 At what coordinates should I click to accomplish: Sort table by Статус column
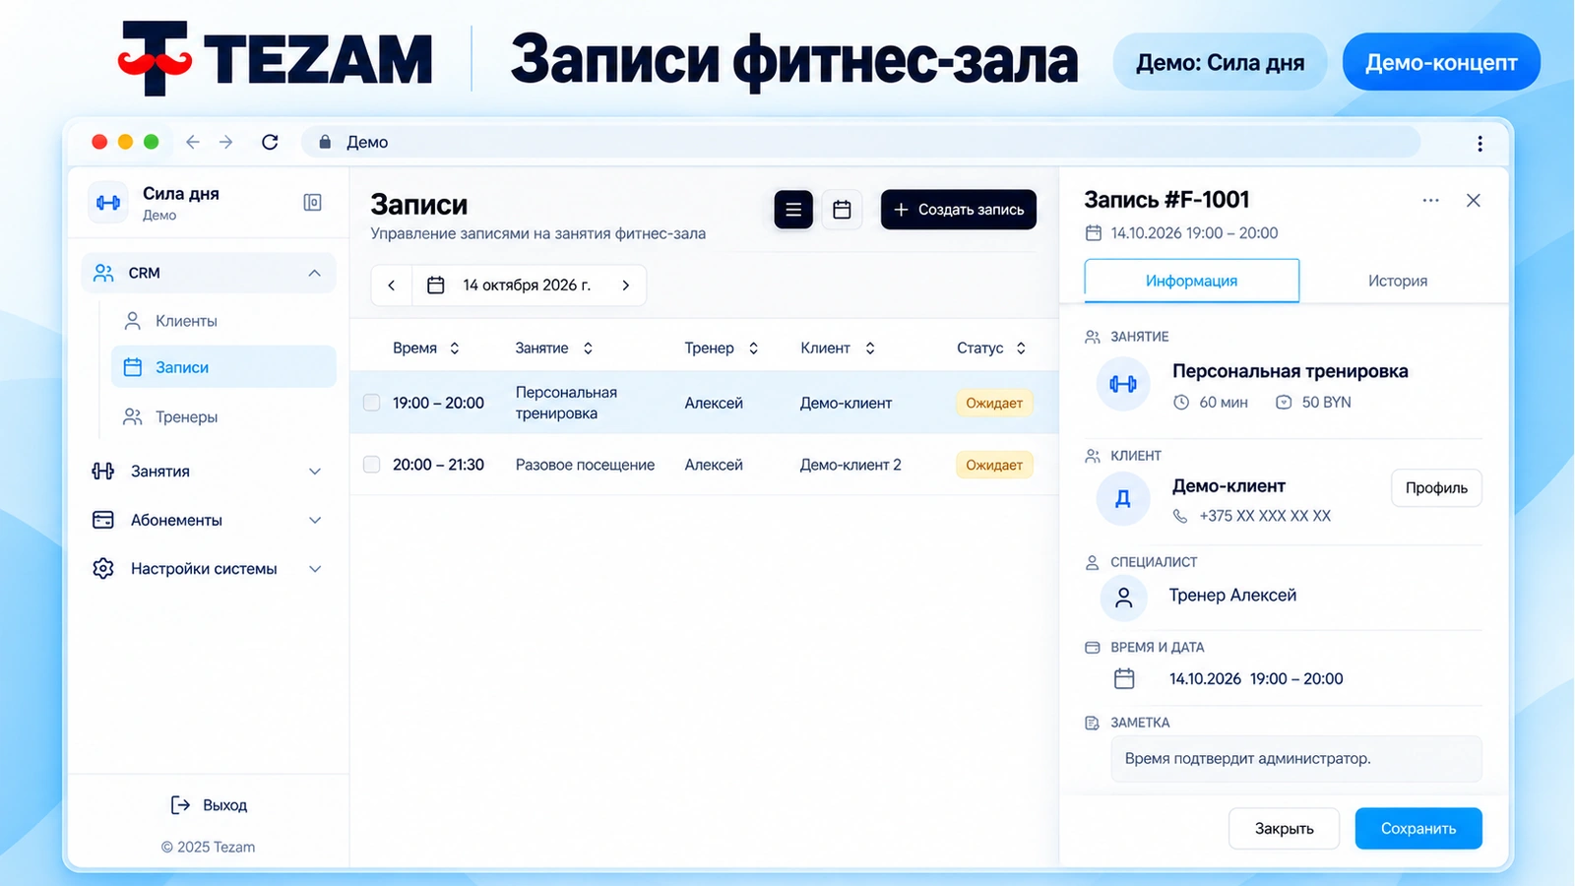point(991,348)
